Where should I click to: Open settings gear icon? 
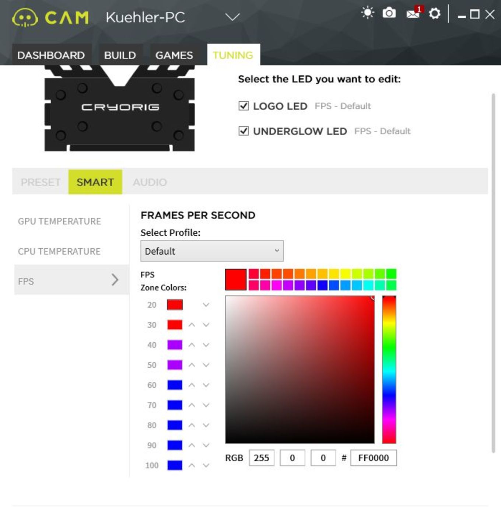click(435, 14)
